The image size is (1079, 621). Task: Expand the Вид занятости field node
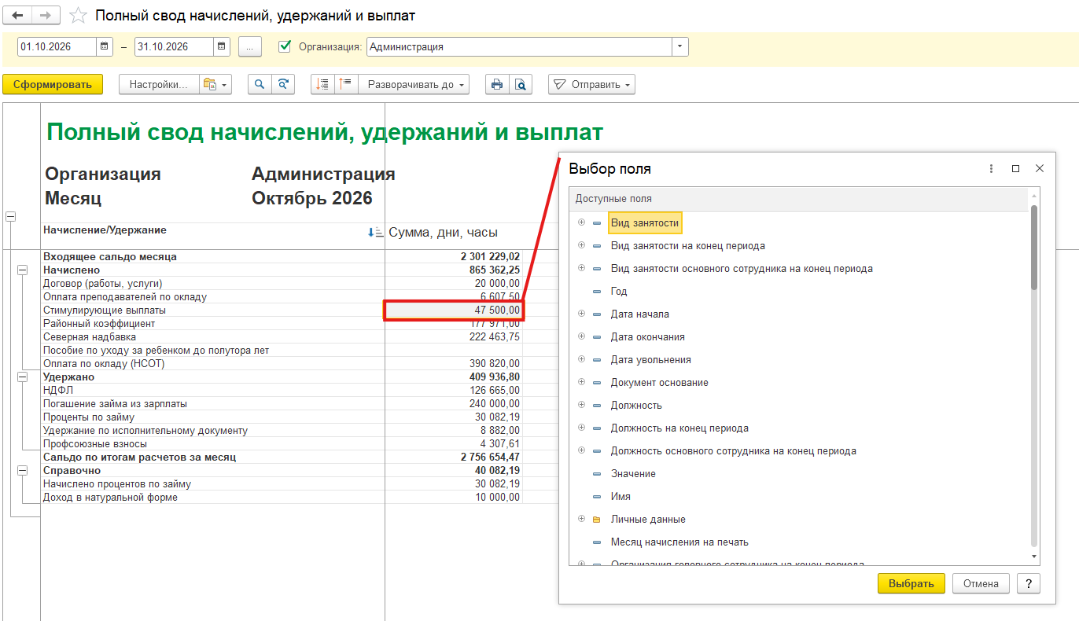click(582, 222)
